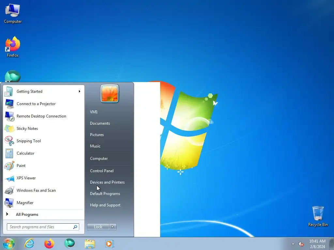
Task: Select the Recycle Bin desktop icon
Action: pyautogui.click(x=318, y=216)
